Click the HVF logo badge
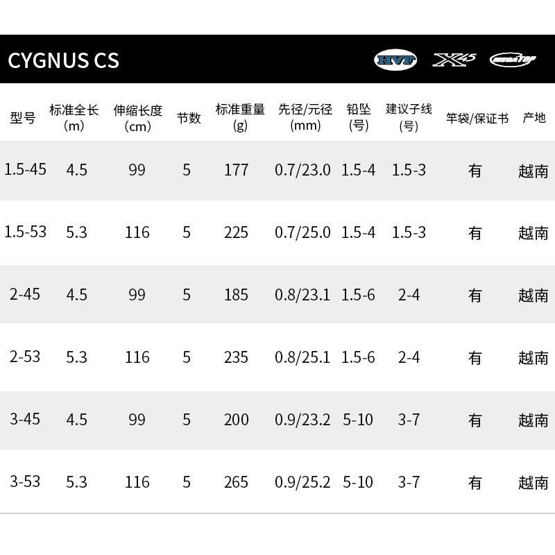This screenshot has width=555, height=555. tap(395, 60)
